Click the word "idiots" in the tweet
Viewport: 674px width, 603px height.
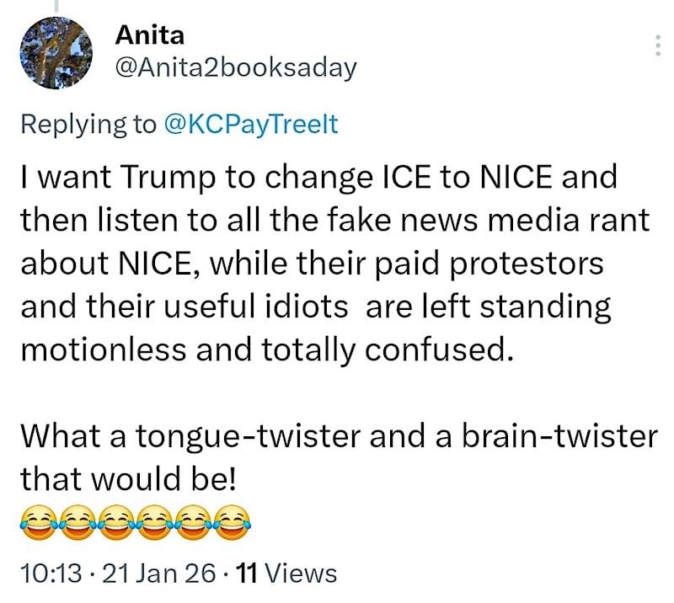pos(300,307)
